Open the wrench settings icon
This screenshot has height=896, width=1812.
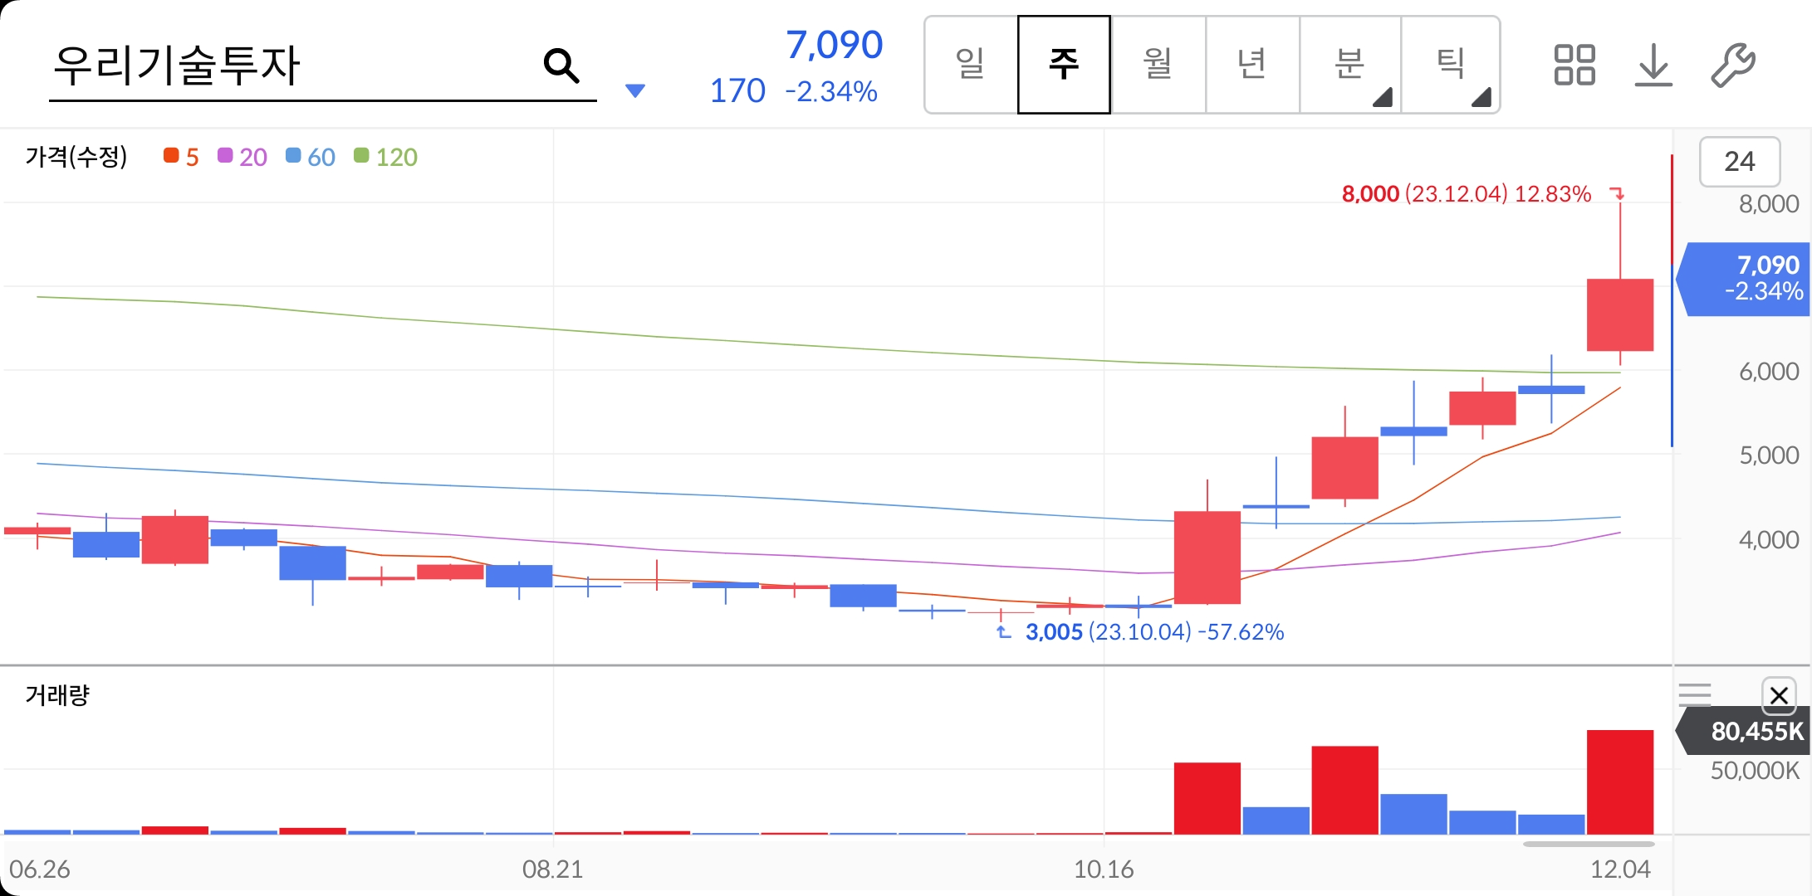coord(1733,65)
